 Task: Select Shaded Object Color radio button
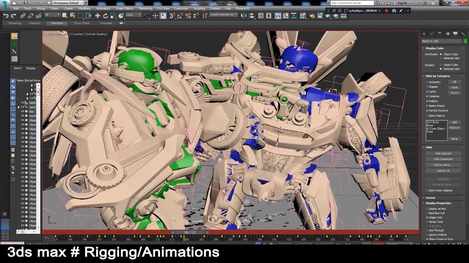click(441, 65)
